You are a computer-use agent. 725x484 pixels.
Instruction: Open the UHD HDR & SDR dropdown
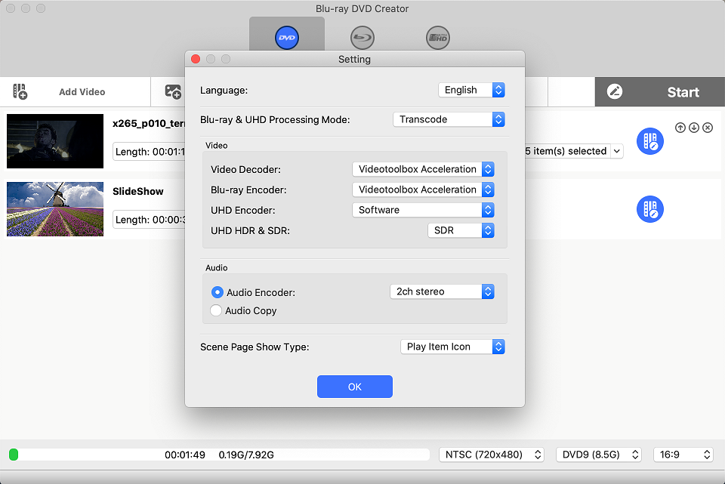(461, 230)
